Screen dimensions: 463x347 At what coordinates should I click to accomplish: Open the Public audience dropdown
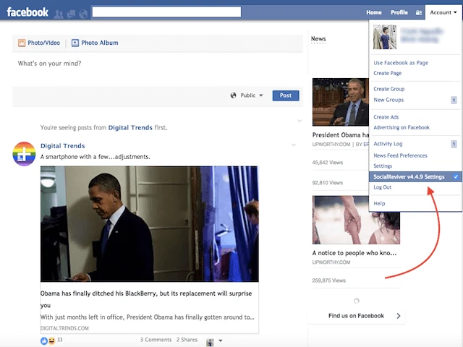tap(247, 95)
